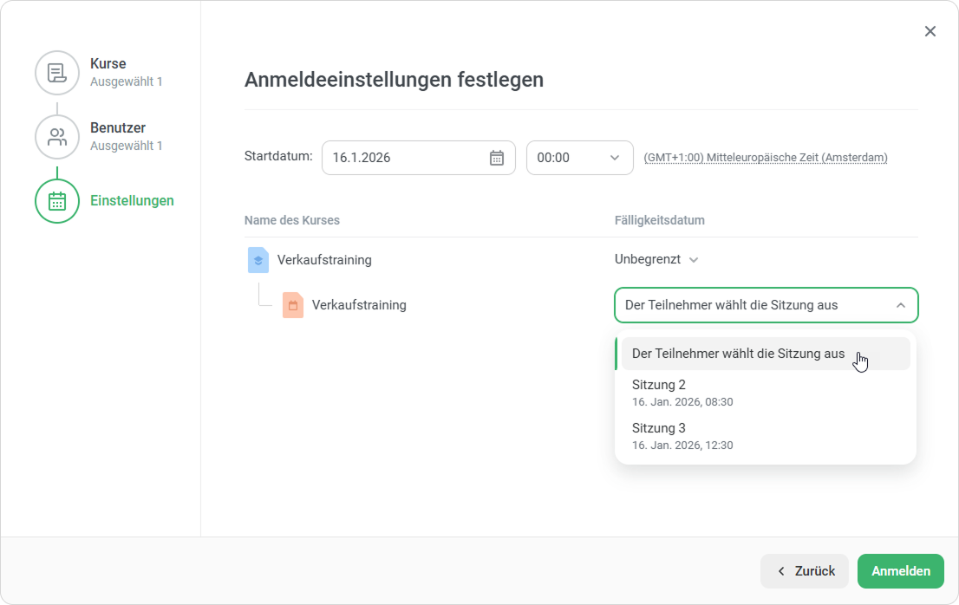The width and height of the screenshot is (959, 605).
Task: Jump to the Benutzer step label
Action: [118, 128]
